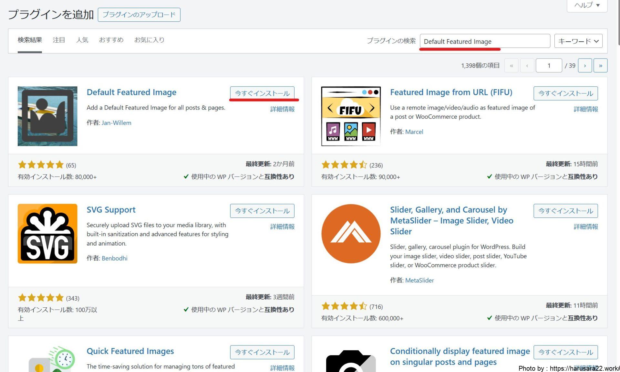
Task: Open 詳細情報 for SVG Support
Action: coord(282,227)
